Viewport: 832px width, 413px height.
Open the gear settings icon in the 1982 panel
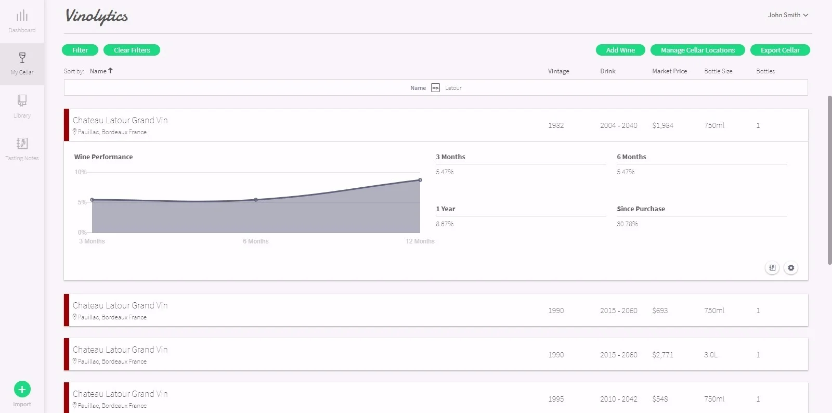coord(791,268)
